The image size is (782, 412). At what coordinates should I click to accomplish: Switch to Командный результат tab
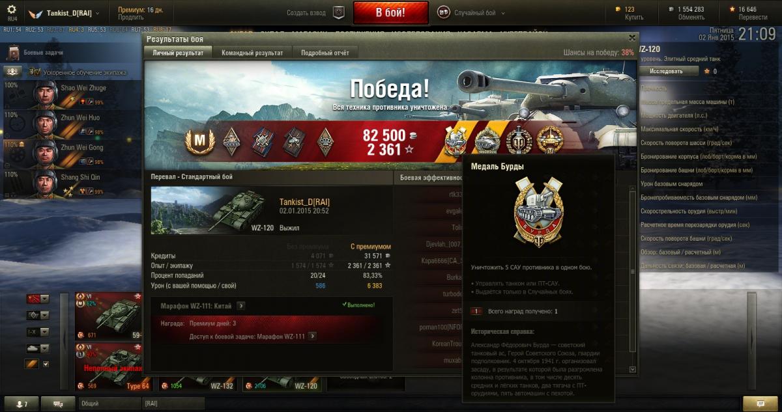tap(252, 53)
